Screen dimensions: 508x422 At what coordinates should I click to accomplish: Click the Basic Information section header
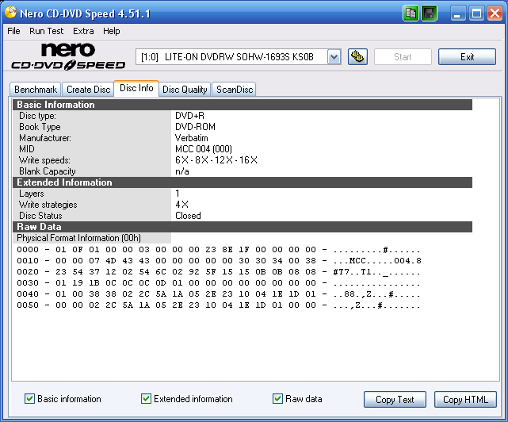(243, 105)
